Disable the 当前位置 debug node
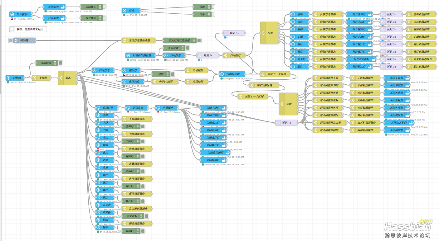 point(188,48)
